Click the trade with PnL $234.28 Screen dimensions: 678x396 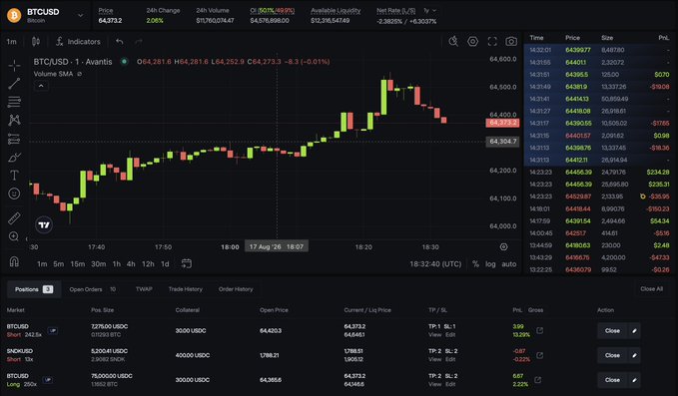(600, 172)
